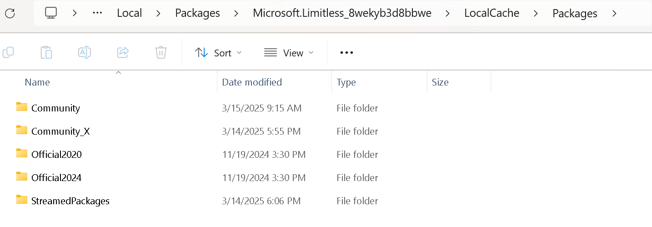Expand chevron after LocalCache breadcrumb
This screenshot has width=652, height=227.
coord(536,13)
